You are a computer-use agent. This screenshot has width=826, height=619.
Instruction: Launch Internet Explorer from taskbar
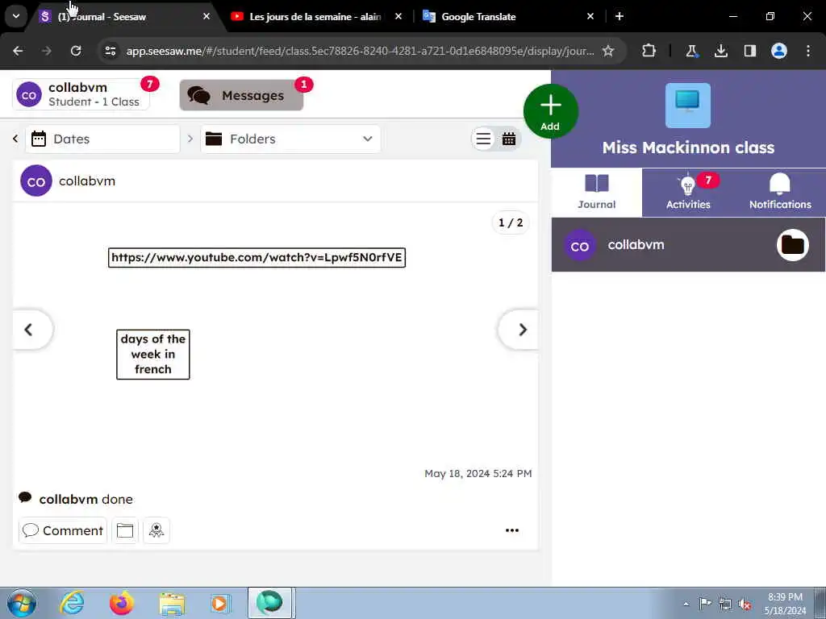(x=72, y=603)
